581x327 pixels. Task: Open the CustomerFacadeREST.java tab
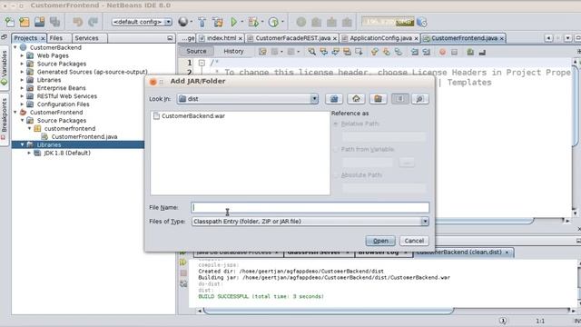292,38
